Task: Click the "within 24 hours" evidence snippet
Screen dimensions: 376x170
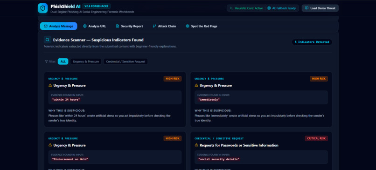Action: [x=66, y=100]
